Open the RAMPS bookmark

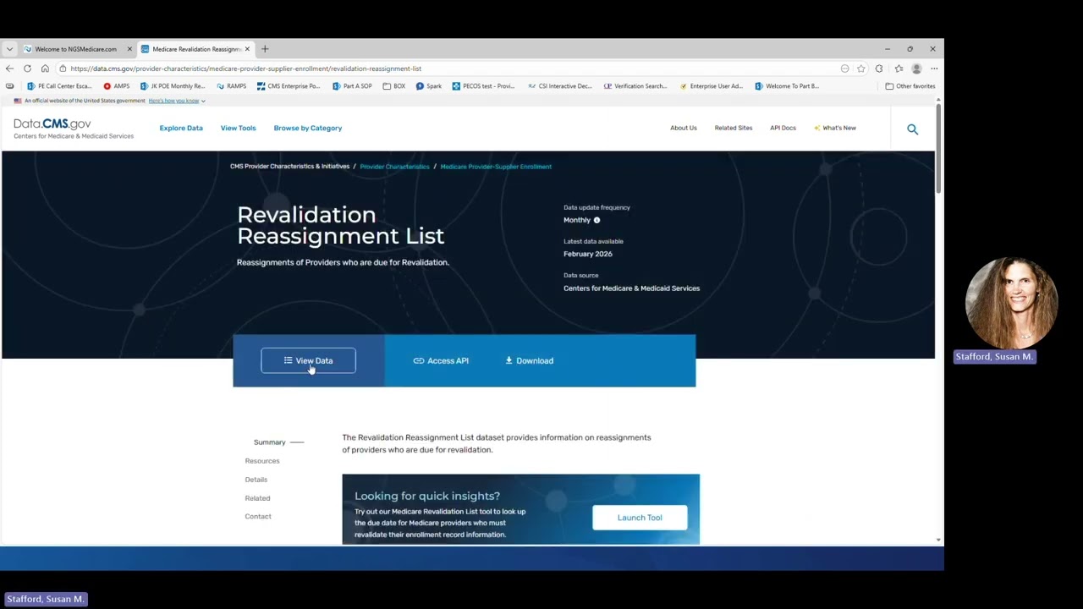click(231, 86)
